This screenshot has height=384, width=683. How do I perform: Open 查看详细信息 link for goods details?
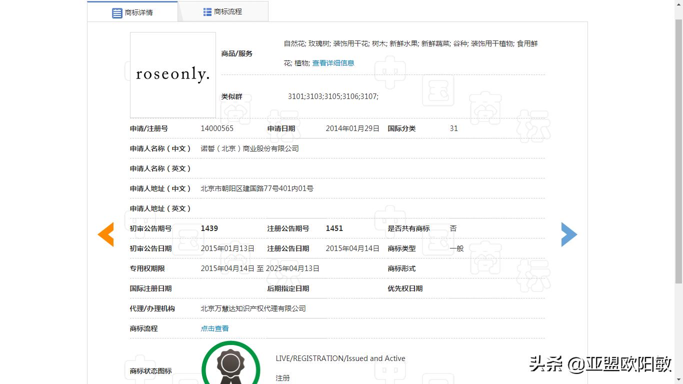[x=332, y=62]
